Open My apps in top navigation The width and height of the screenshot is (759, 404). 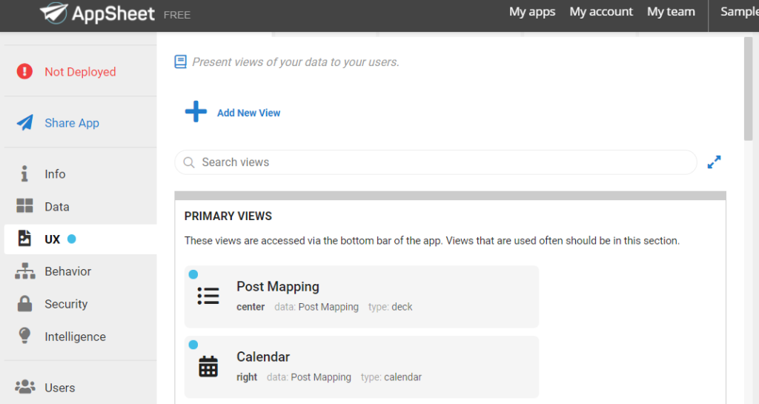tap(532, 12)
